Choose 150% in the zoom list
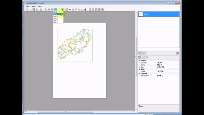 pyautogui.click(x=58, y=19)
